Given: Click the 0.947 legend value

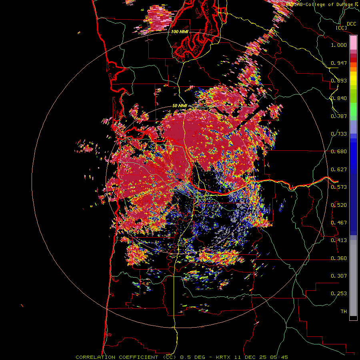Looking at the screenshot, I should 339,63.
